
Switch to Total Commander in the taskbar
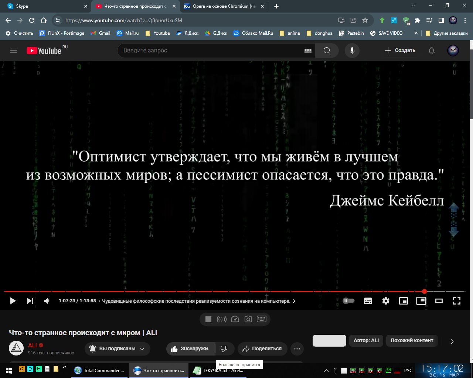(x=100, y=371)
